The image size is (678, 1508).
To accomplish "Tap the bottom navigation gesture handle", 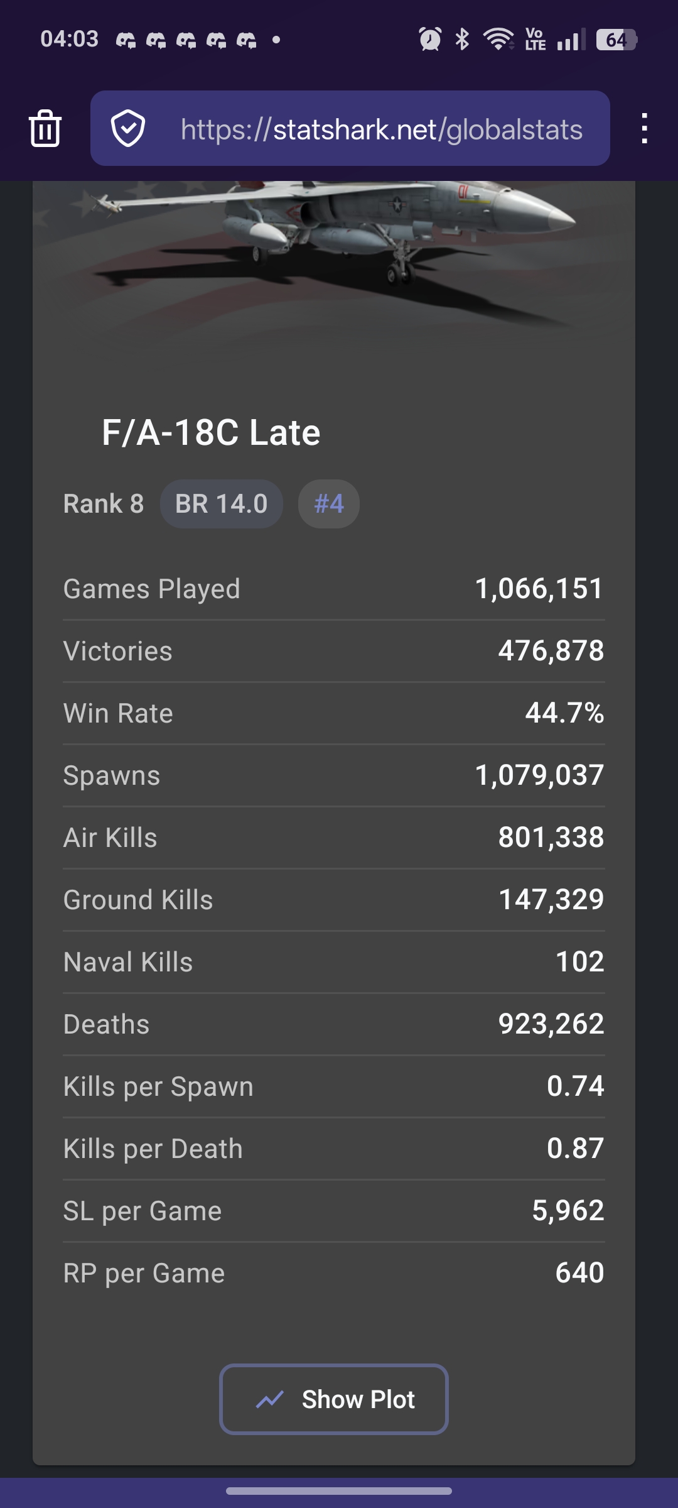I will pos(339,1491).
